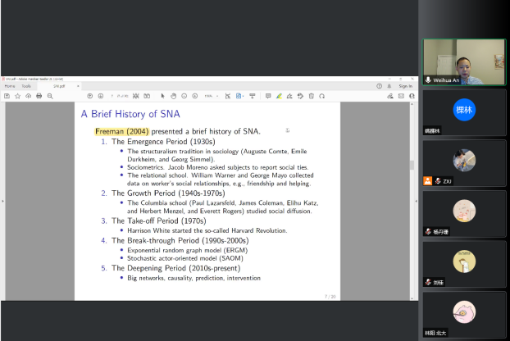Screen dimensions: 510x341
Task: Click the text The Deepening Period (2010s-present)
Action: point(176,268)
